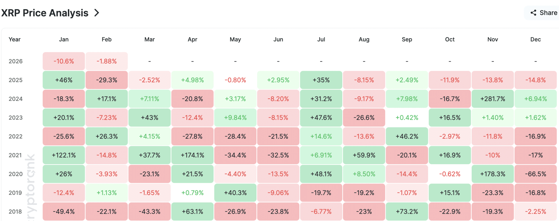Click the XRP Price Analysis title link

click(x=44, y=13)
